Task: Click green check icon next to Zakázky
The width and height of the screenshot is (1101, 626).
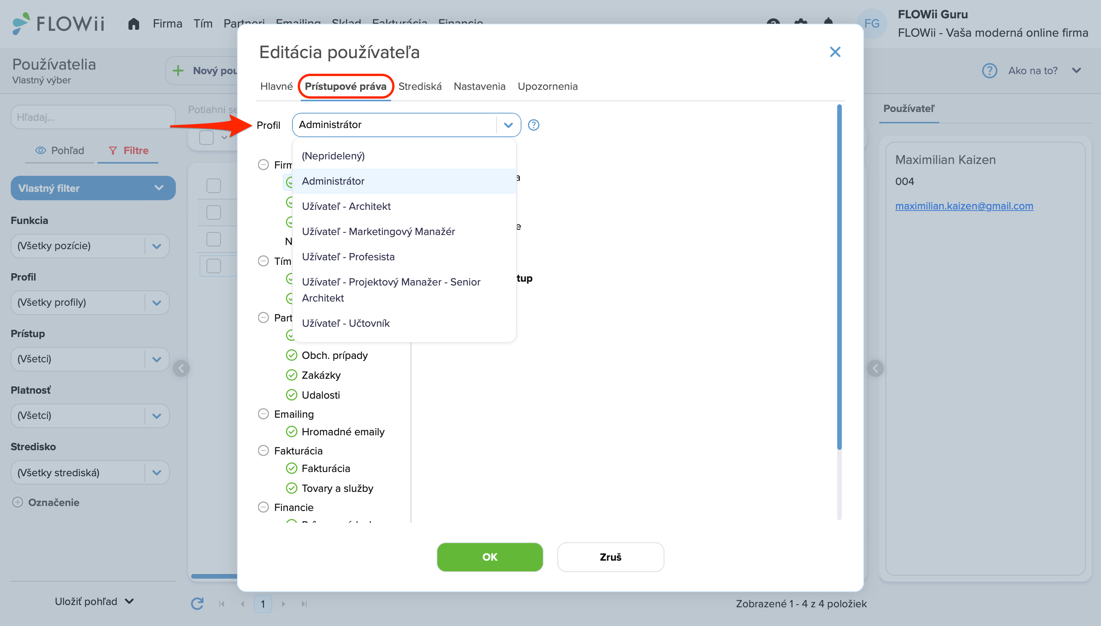Action: pos(292,375)
